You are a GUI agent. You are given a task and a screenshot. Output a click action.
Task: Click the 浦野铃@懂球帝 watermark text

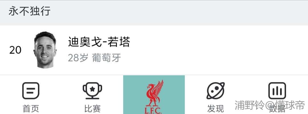click(270, 105)
